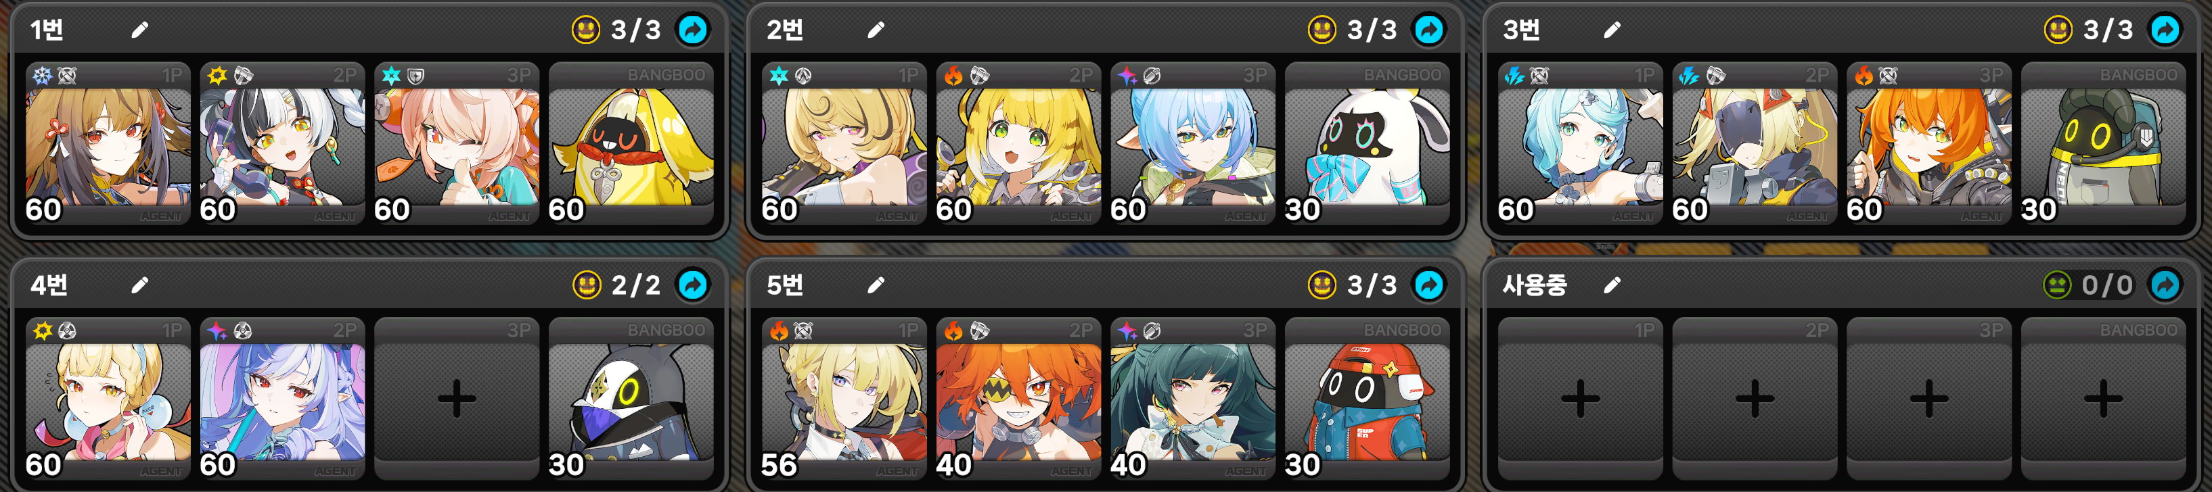Click the smiley face icon showing 3/3 on team 1번
Image resolution: width=2212 pixels, height=492 pixels.
coord(587,30)
